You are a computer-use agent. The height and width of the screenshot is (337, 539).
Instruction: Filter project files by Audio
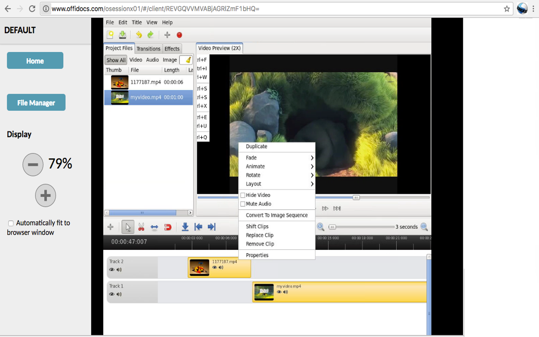(152, 60)
